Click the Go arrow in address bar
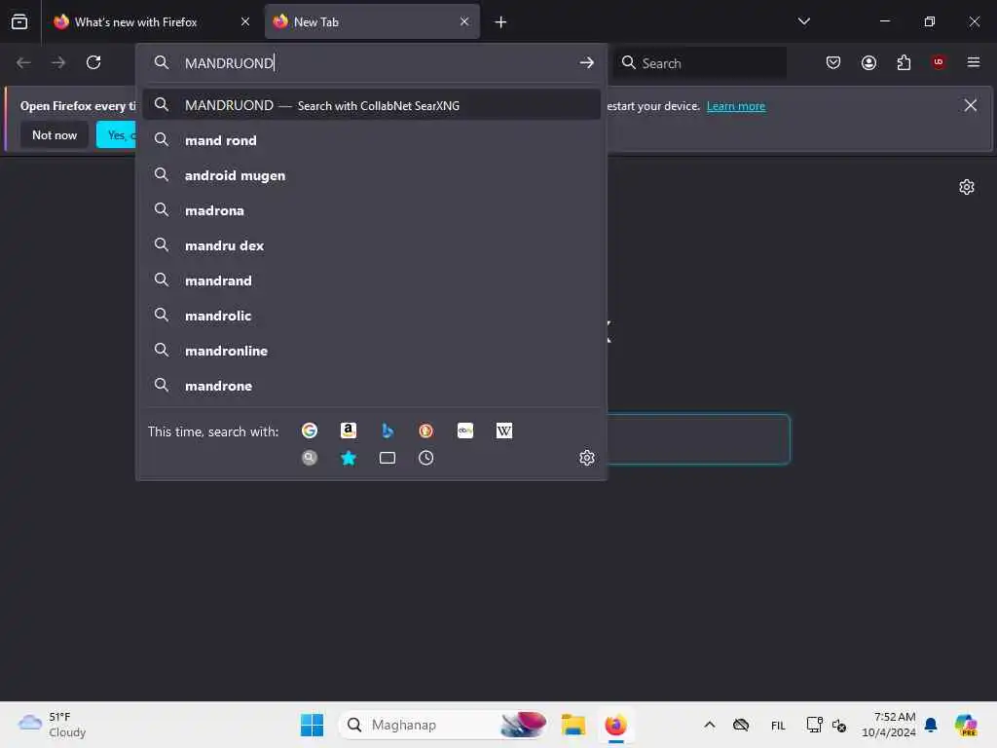 click(x=586, y=62)
